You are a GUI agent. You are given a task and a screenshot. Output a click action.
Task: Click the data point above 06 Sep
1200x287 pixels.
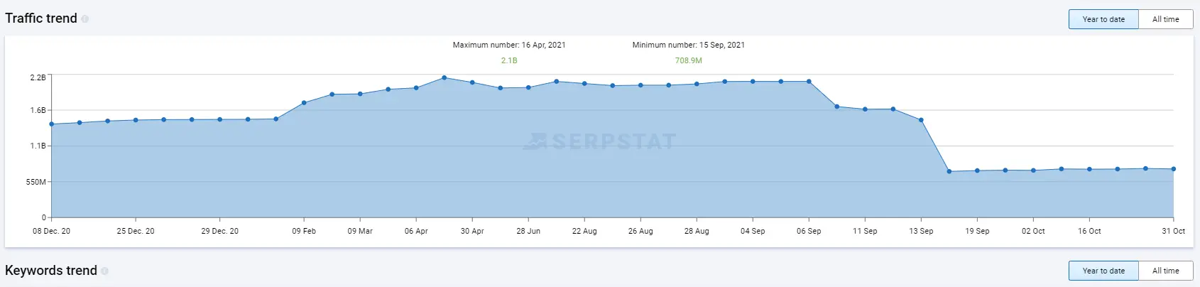point(809,82)
